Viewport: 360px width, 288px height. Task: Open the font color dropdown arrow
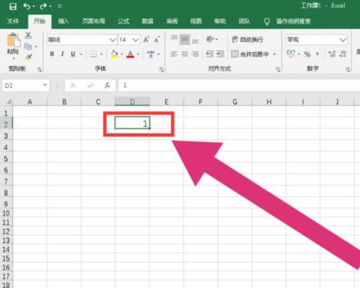tap(138, 55)
